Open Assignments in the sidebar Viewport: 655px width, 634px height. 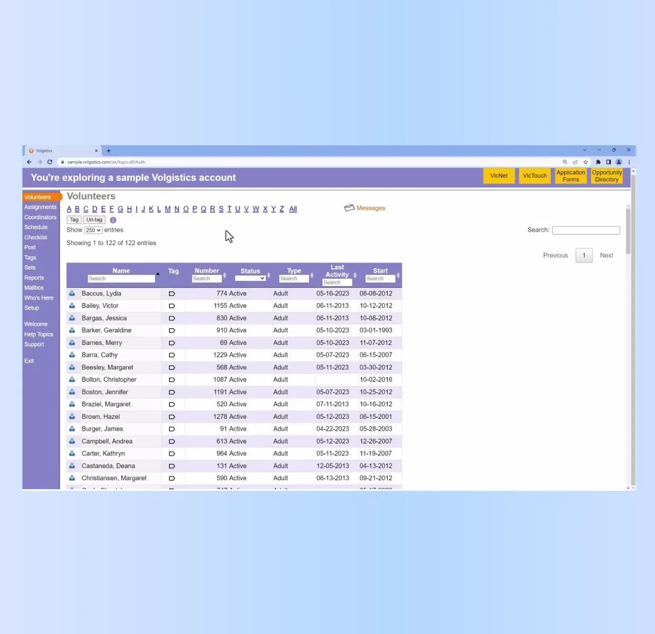(40, 207)
